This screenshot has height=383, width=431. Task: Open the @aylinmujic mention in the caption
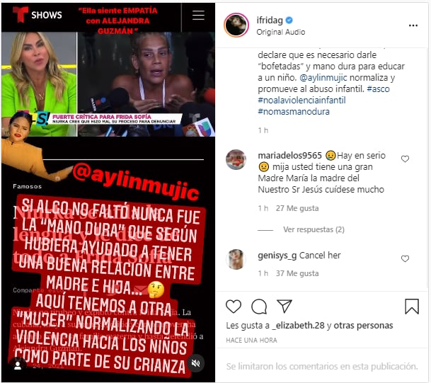tap(323, 78)
